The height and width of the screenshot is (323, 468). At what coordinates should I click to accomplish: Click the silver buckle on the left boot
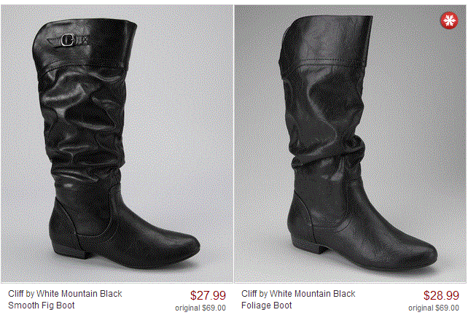pyautogui.click(x=68, y=40)
